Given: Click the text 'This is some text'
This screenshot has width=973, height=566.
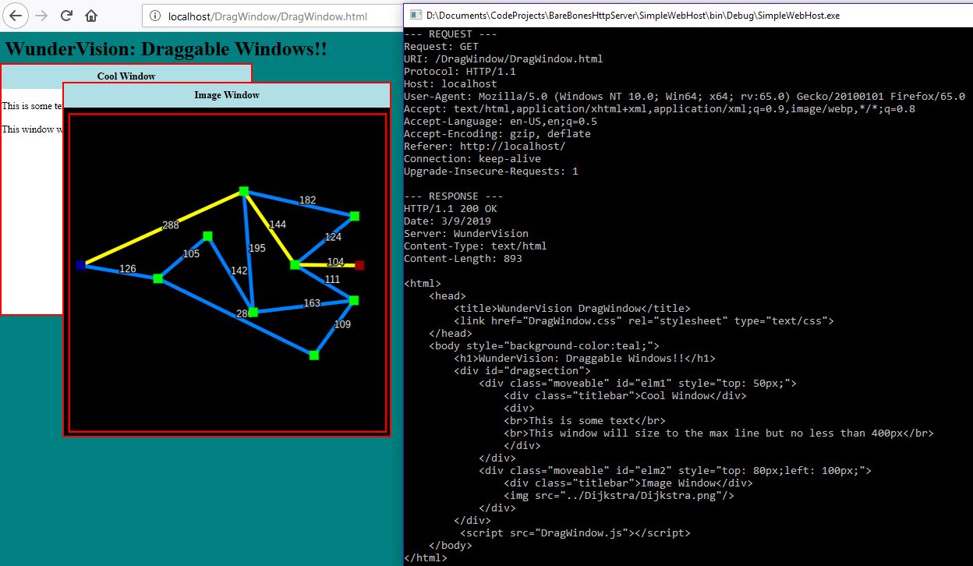Looking at the screenshot, I should (33, 105).
